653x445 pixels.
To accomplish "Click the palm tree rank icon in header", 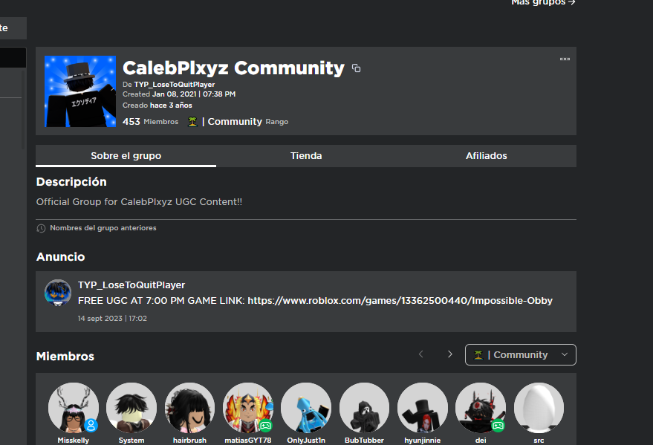I will (x=192, y=122).
